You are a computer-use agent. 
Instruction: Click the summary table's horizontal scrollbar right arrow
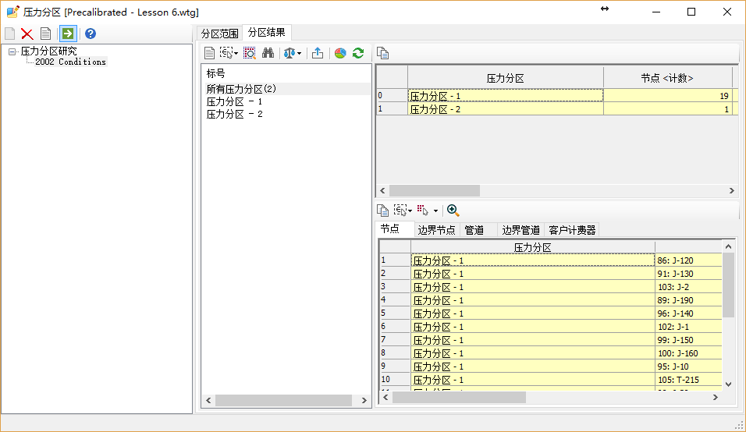pos(732,190)
